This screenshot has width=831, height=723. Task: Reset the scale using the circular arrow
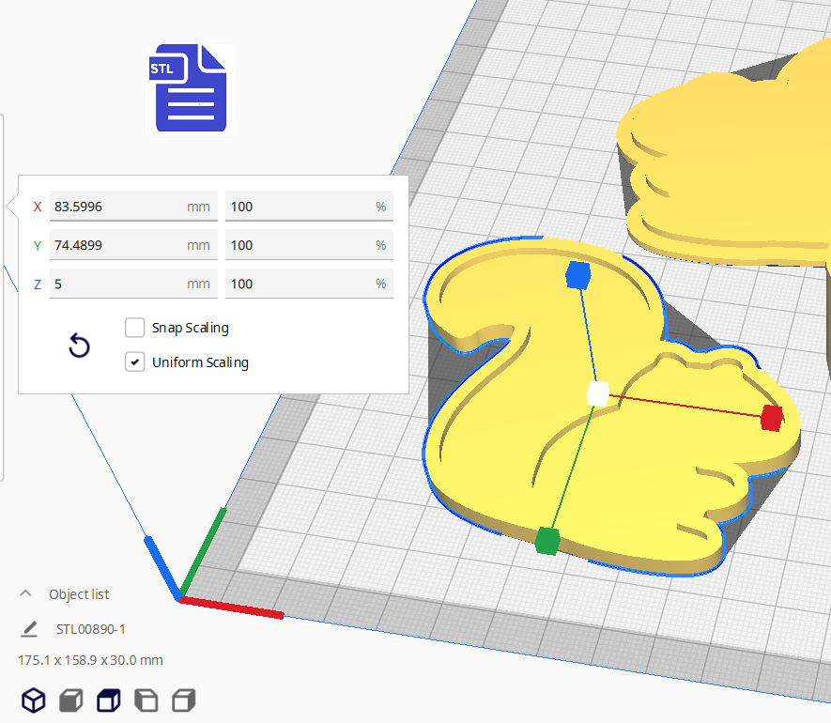[79, 346]
